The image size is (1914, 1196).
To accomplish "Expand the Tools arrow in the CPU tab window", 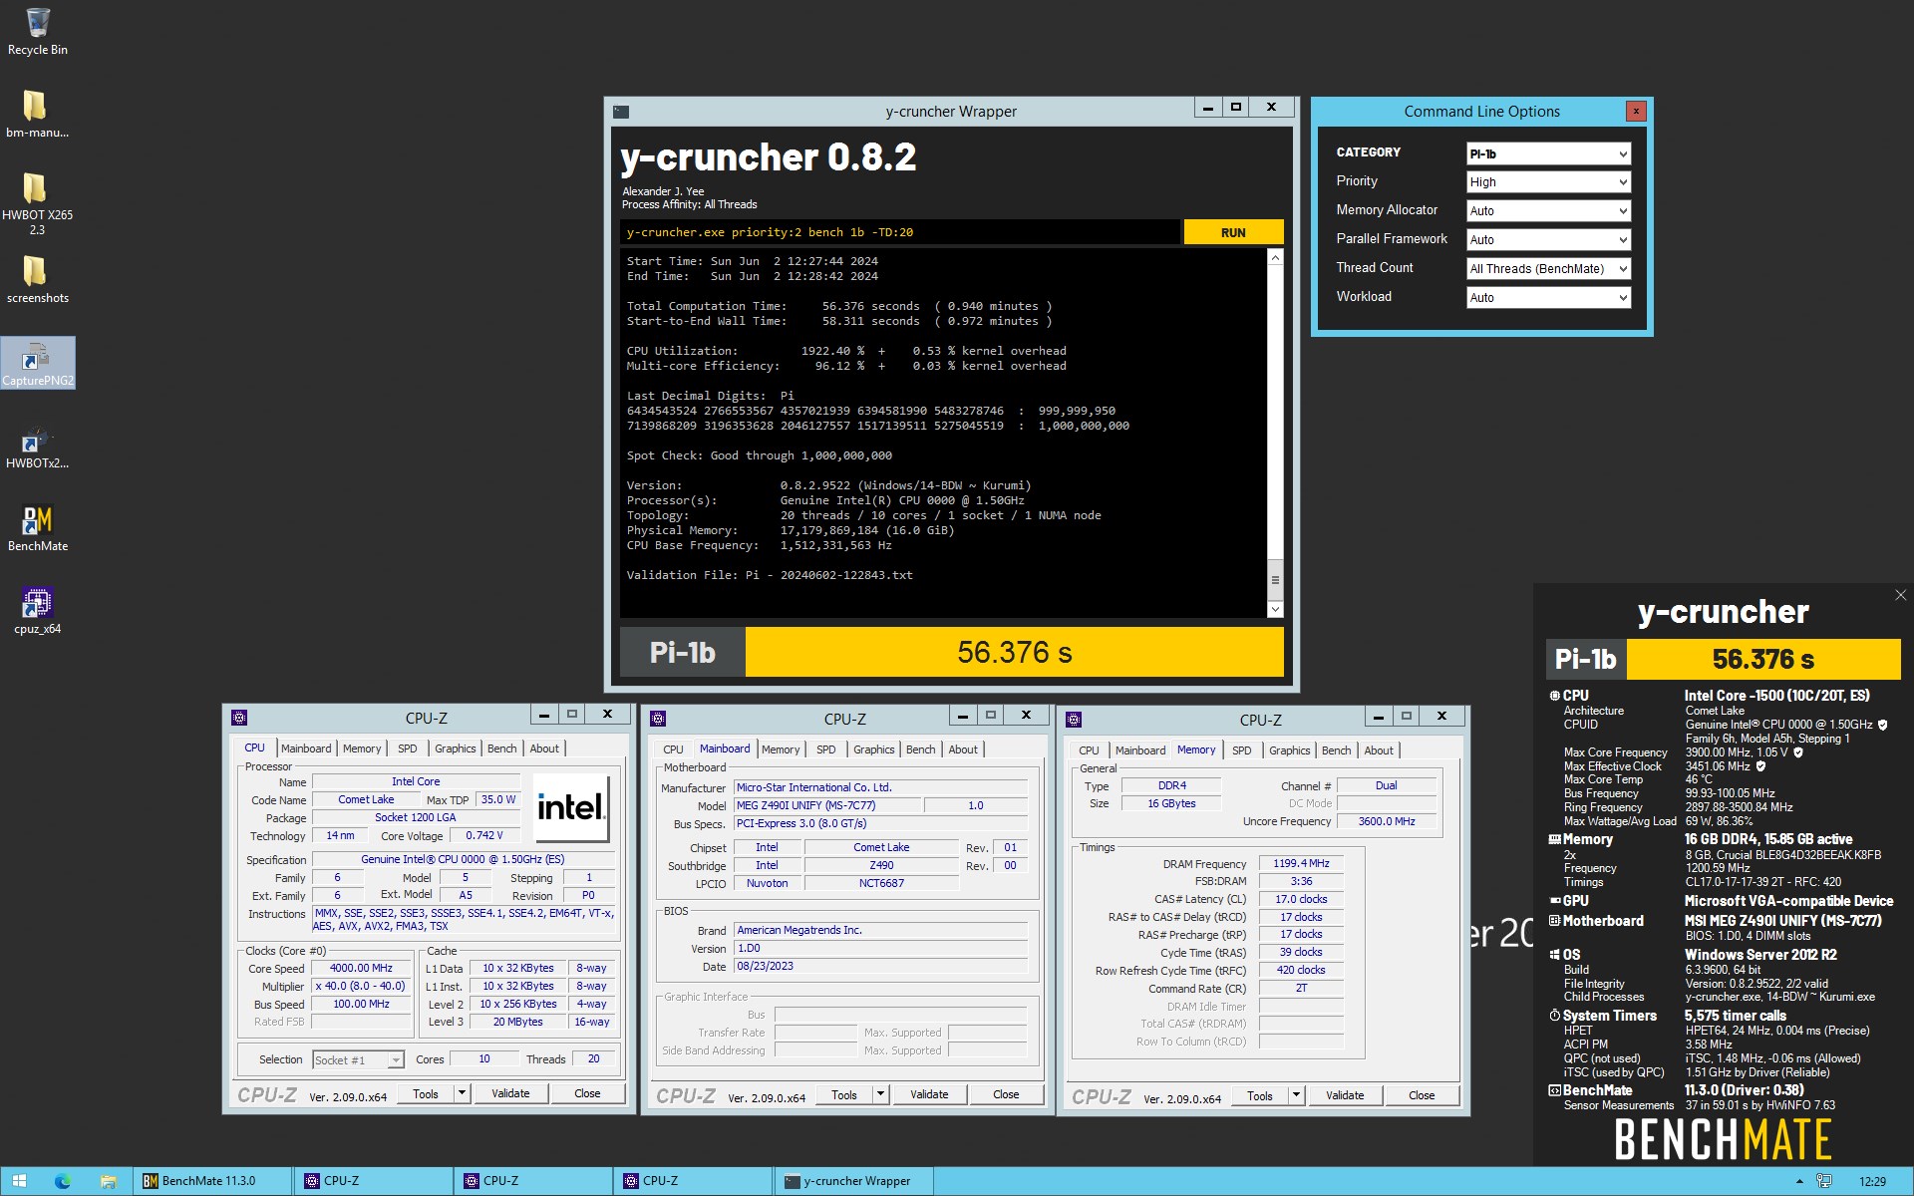I will point(462,1093).
